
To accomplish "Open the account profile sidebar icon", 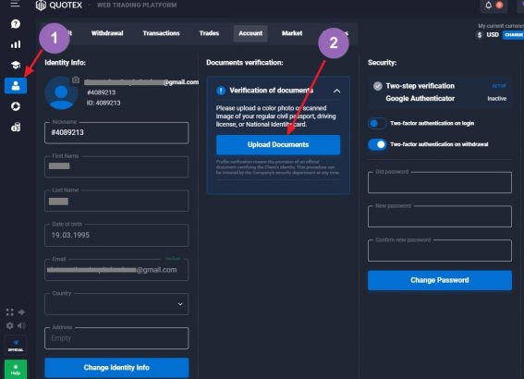I will (x=16, y=86).
